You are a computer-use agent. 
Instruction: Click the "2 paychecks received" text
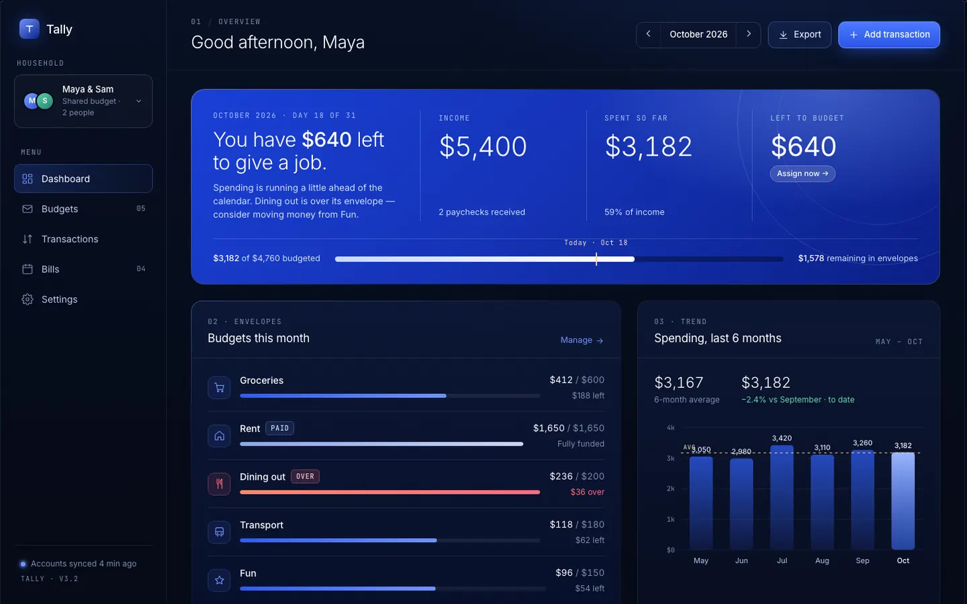coord(482,212)
